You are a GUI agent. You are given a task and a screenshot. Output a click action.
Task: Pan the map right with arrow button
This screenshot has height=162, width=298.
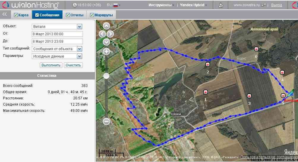tap(111, 34)
